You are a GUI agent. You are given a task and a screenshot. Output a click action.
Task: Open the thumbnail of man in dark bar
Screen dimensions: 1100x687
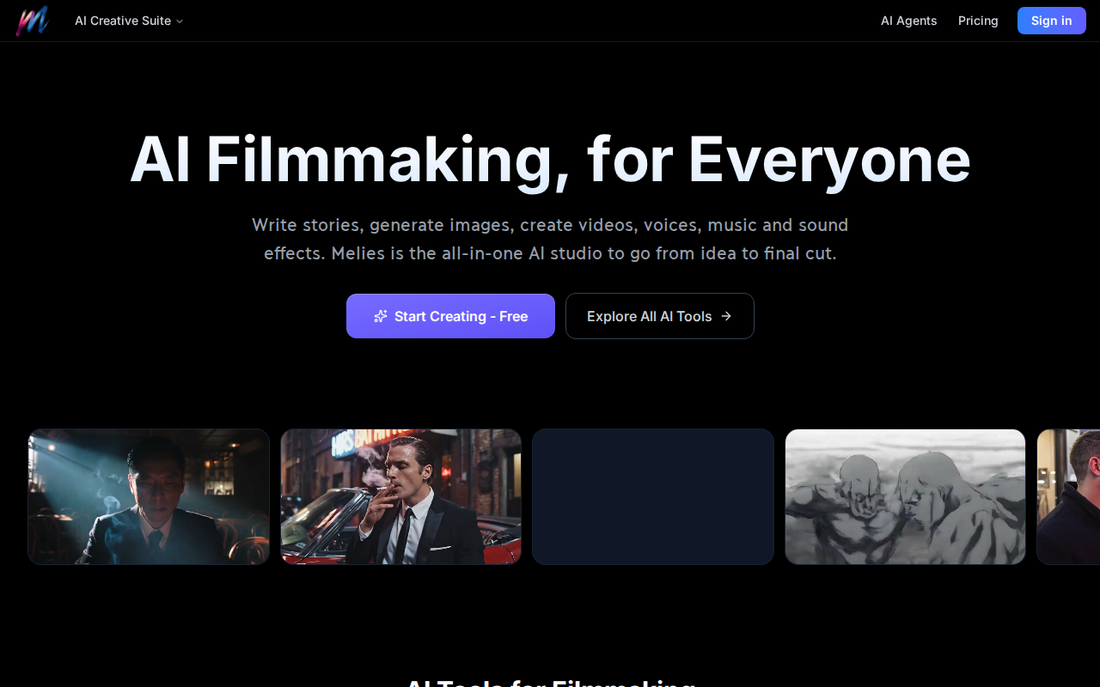(x=149, y=496)
